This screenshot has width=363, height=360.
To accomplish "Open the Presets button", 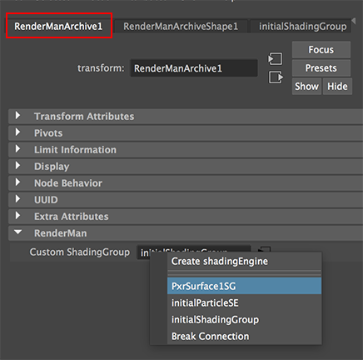I will (x=321, y=68).
